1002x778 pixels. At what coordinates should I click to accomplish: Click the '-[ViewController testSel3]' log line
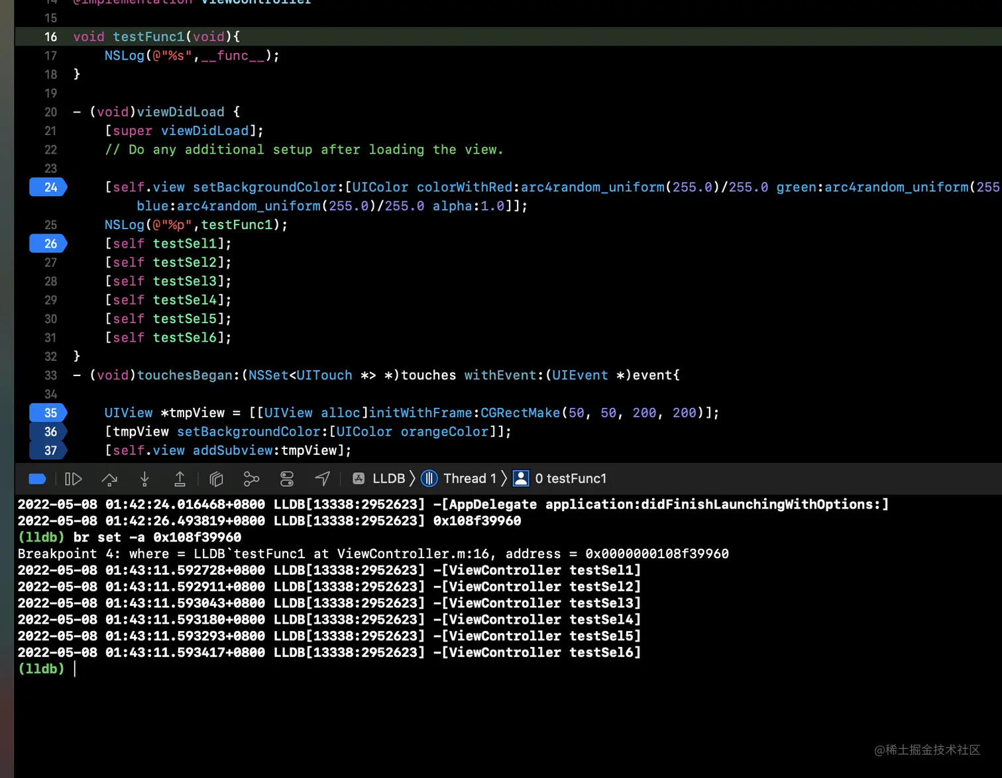329,603
